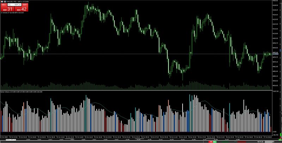
Task: Click the green indicator in bottom status bar
Action: point(215,142)
